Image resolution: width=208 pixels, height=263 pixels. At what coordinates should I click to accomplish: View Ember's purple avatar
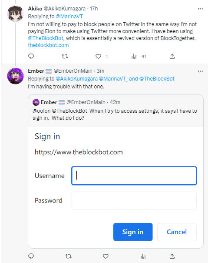(x=15, y=76)
